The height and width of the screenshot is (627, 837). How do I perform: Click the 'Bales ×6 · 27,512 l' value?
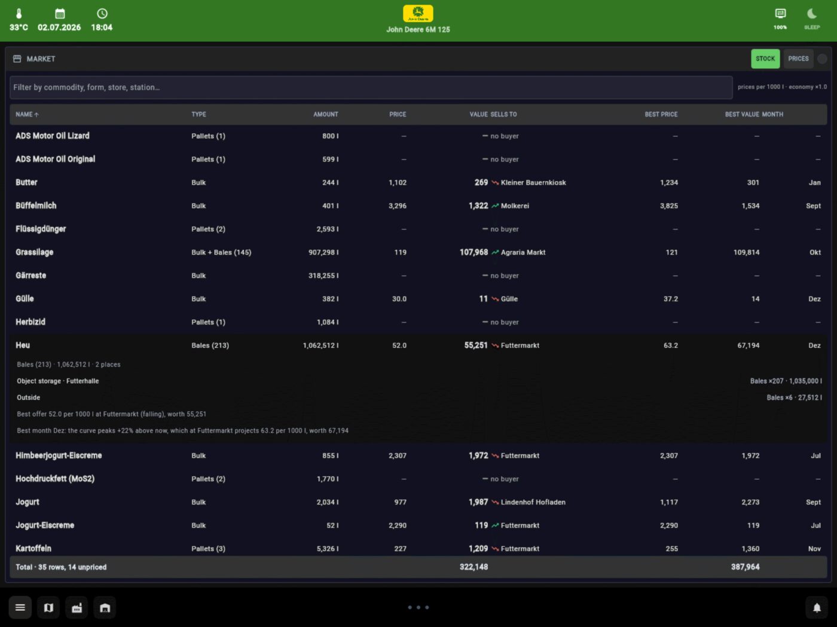tap(794, 397)
